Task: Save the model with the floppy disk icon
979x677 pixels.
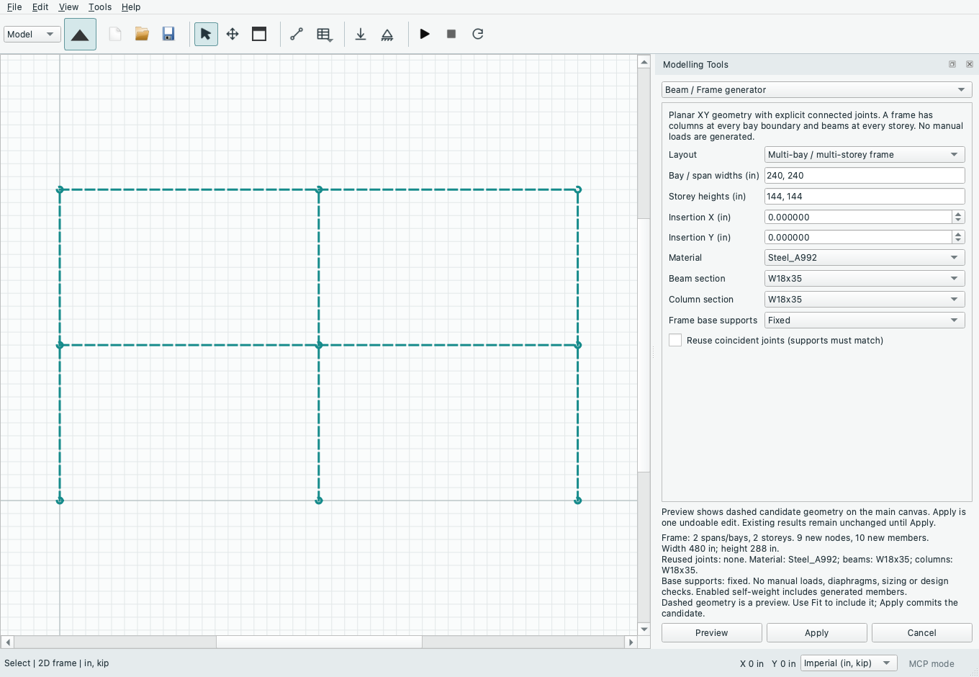Action: click(x=168, y=34)
